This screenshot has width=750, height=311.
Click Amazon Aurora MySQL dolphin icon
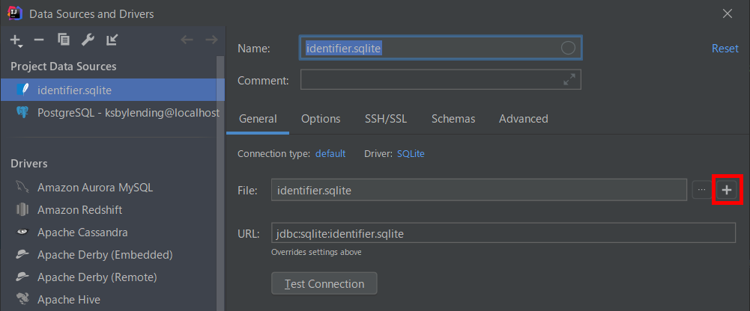tap(22, 187)
